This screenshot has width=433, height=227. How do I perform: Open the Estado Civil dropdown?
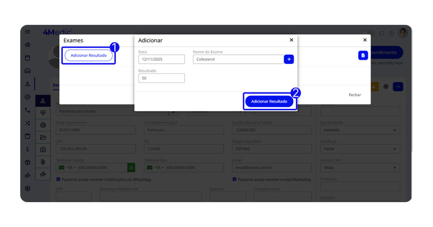click(x=360, y=168)
